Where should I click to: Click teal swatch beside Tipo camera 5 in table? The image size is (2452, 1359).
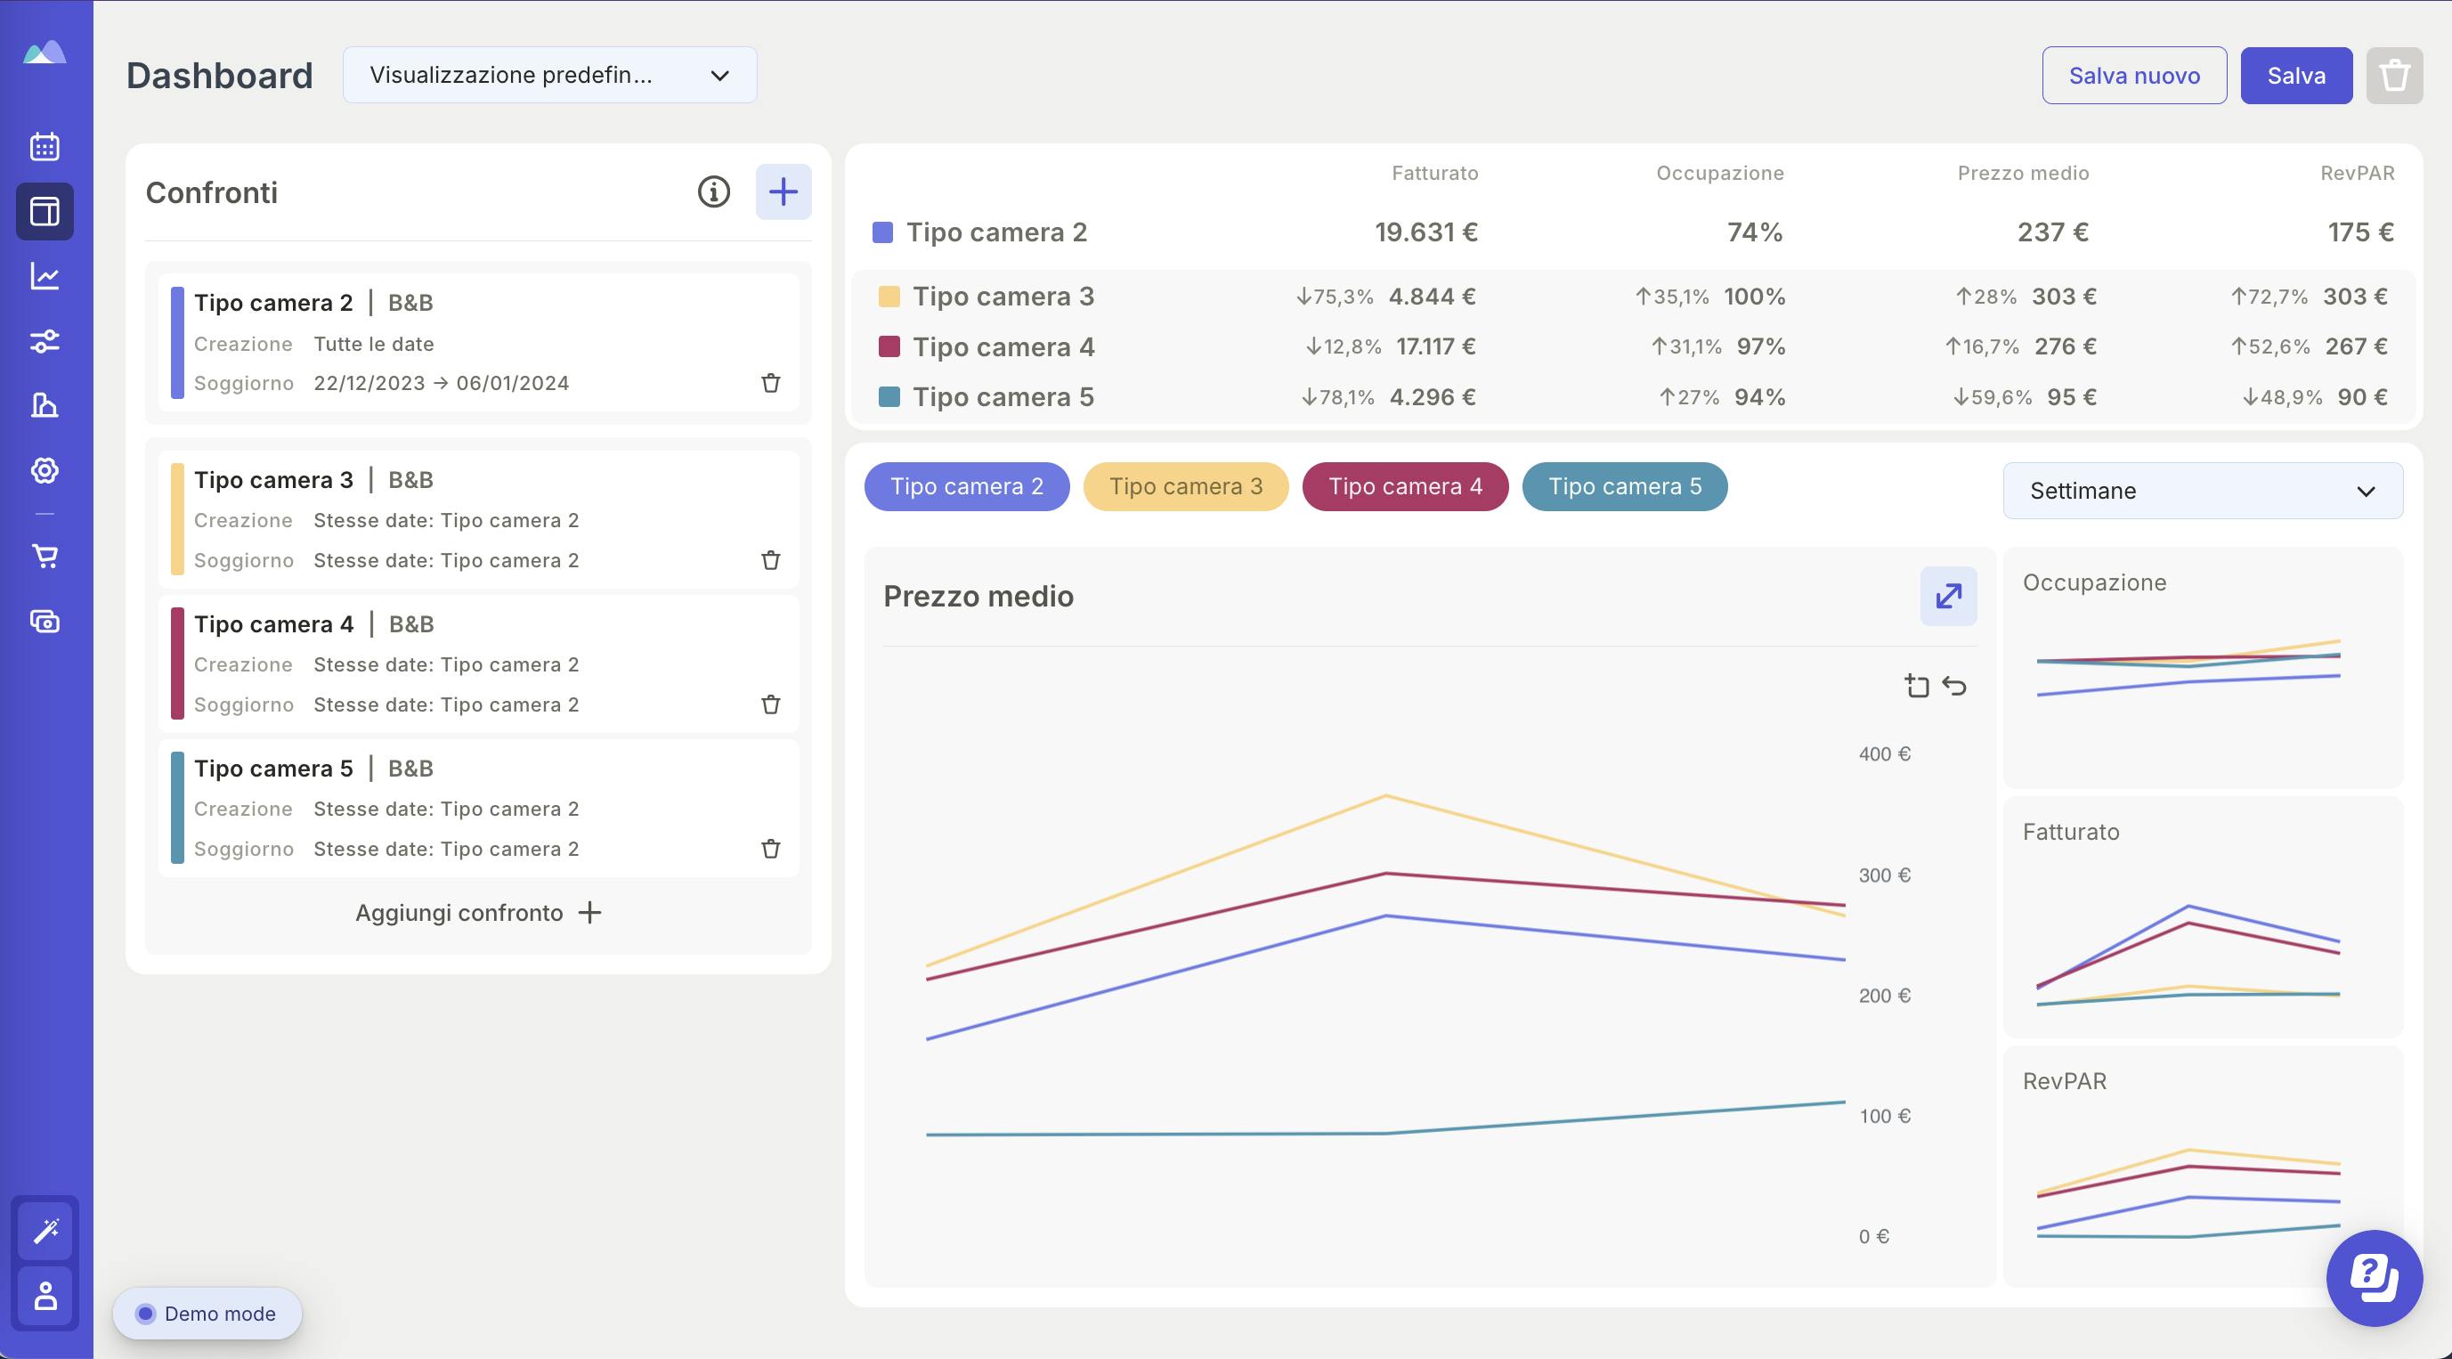pyautogui.click(x=889, y=397)
